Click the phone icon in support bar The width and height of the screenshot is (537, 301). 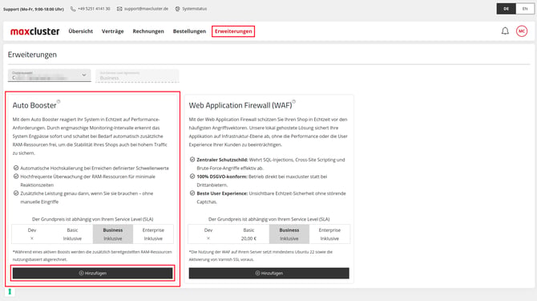73,9
